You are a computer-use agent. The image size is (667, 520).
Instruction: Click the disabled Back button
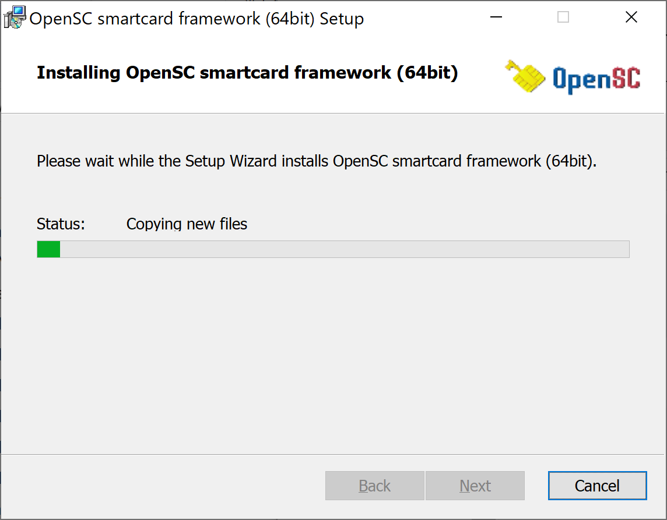coord(374,486)
